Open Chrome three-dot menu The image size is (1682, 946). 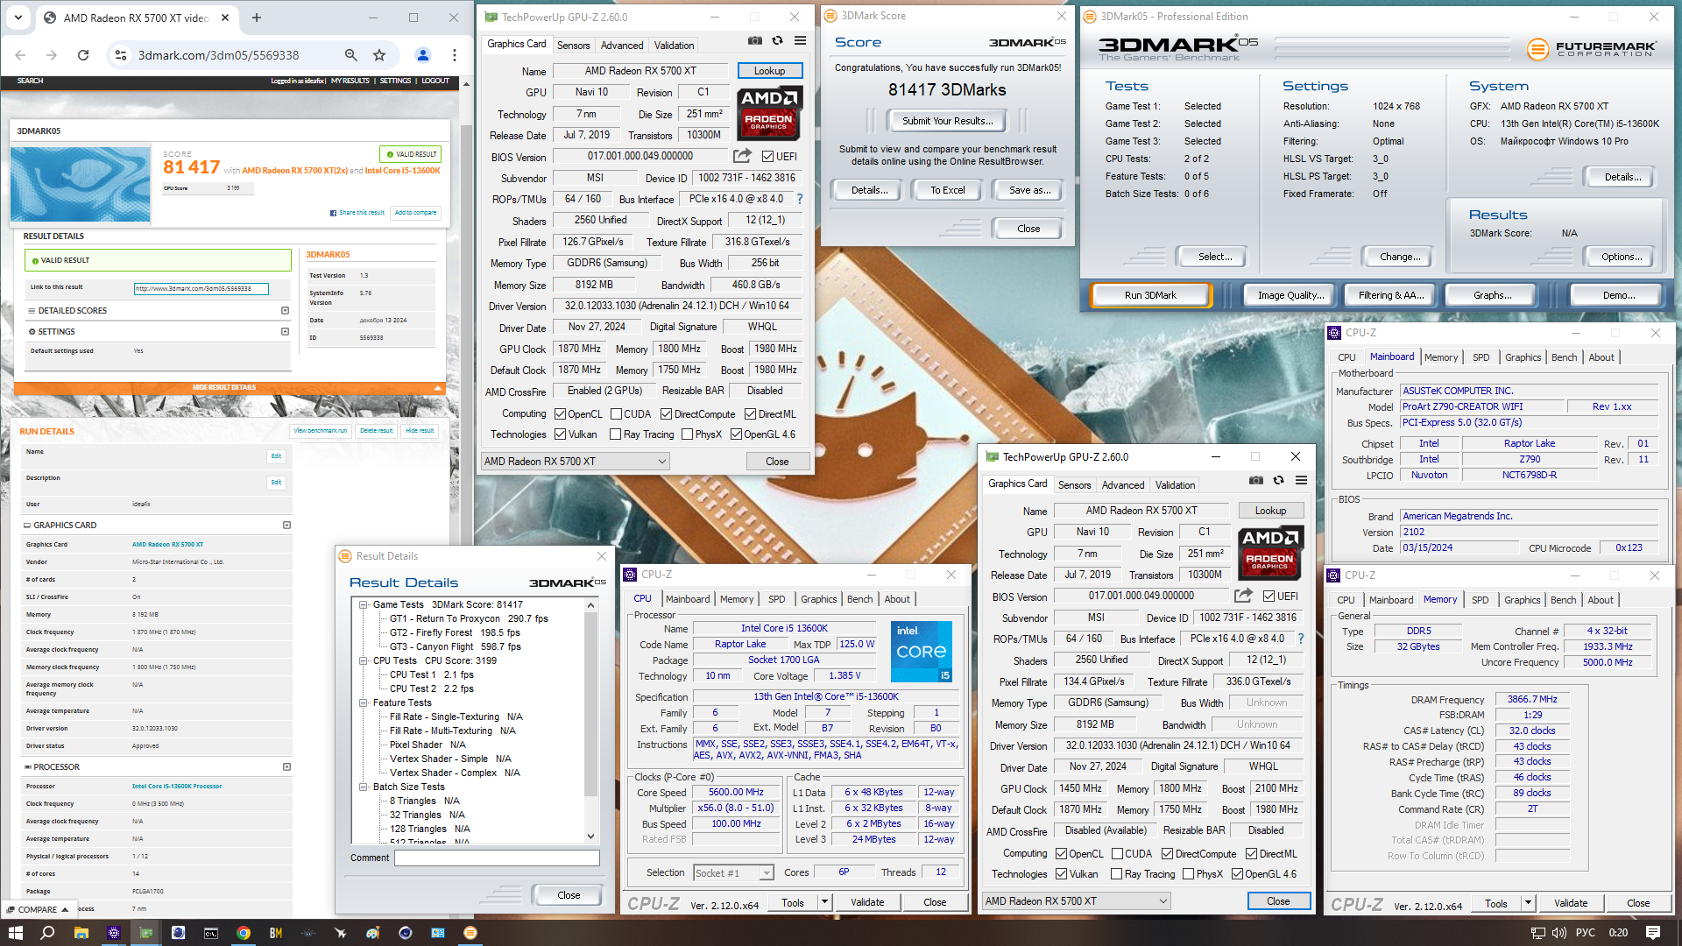tap(454, 55)
